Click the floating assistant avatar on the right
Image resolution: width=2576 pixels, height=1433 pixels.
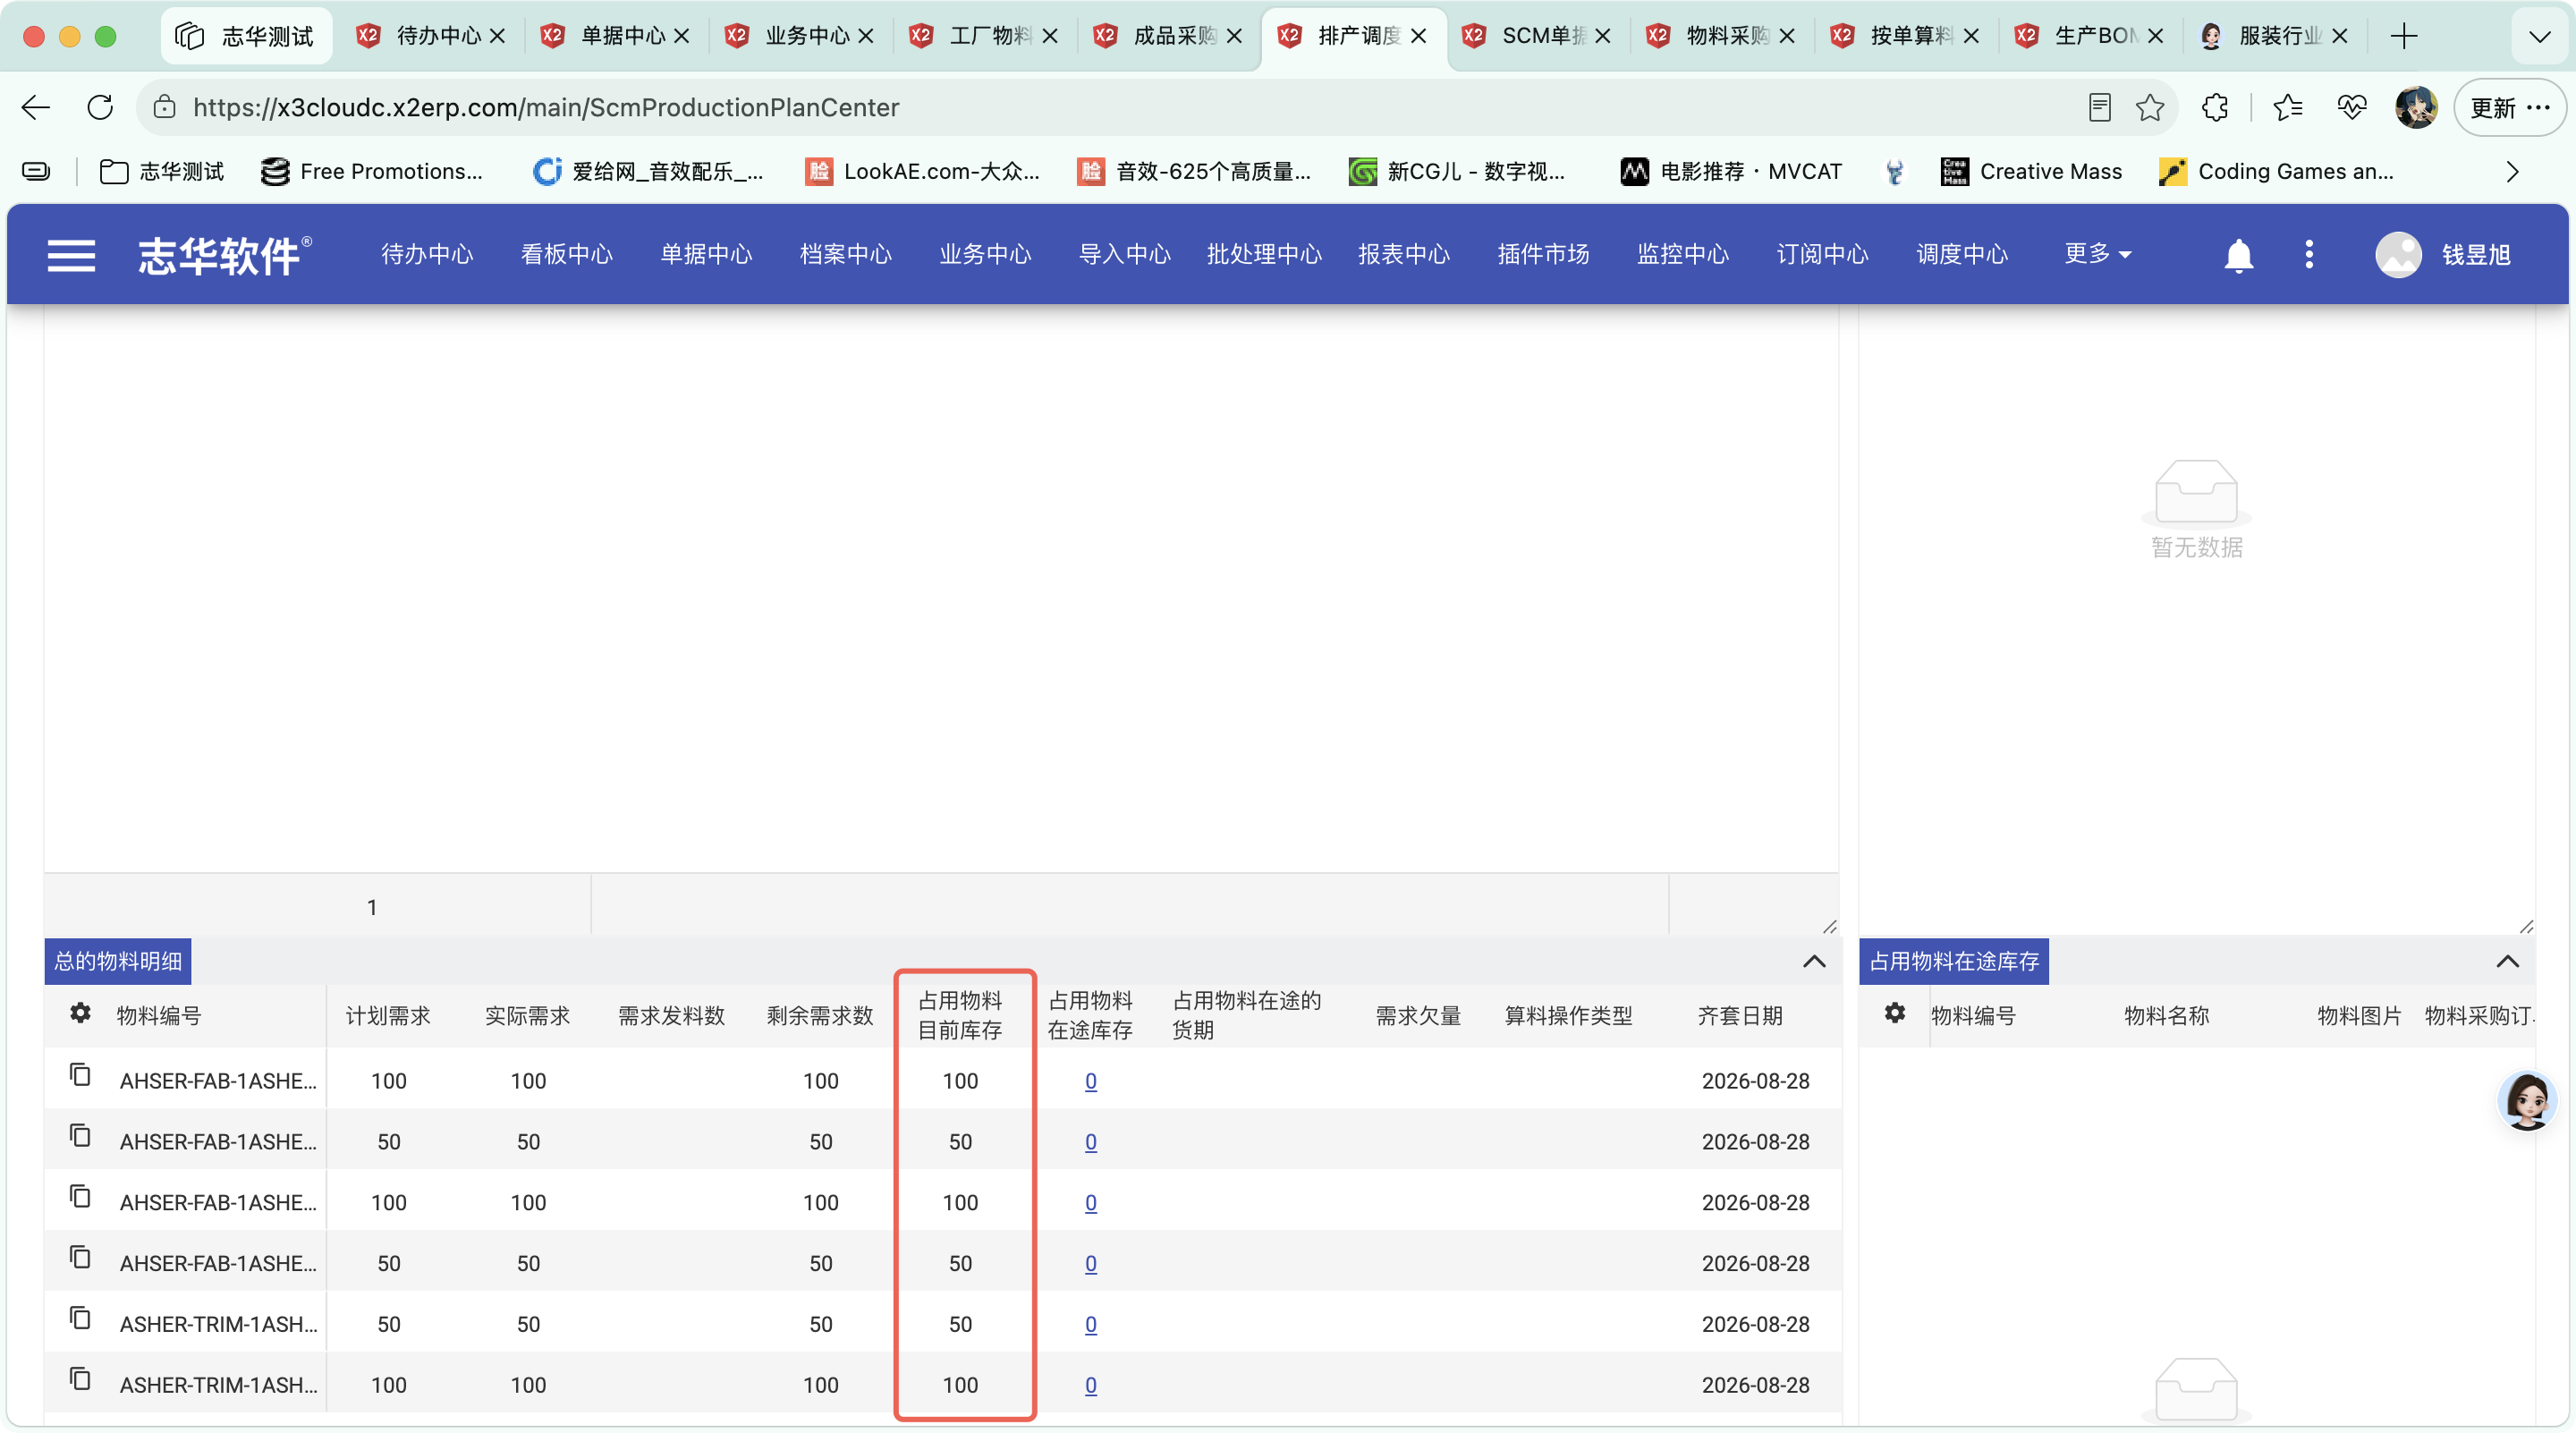(x=2527, y=1100)
